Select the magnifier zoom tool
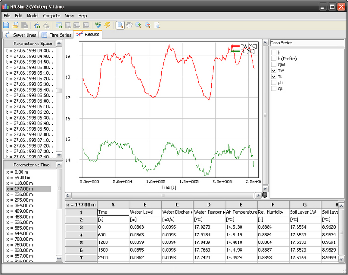The image size is (348, 275). pos(120,25)
